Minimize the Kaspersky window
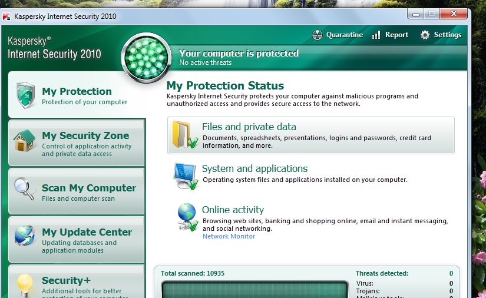The width and height of the screenshot is (486, 298). 416,14
